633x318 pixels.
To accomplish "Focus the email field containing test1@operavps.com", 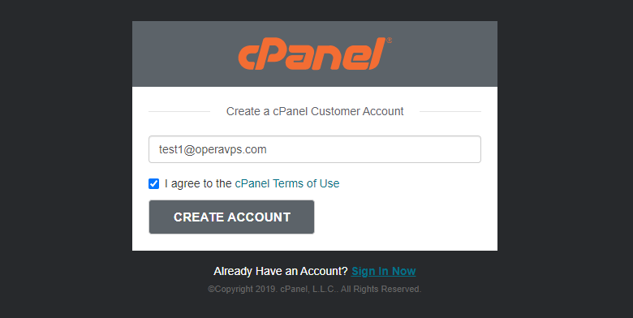I will [x=315, y=149].
